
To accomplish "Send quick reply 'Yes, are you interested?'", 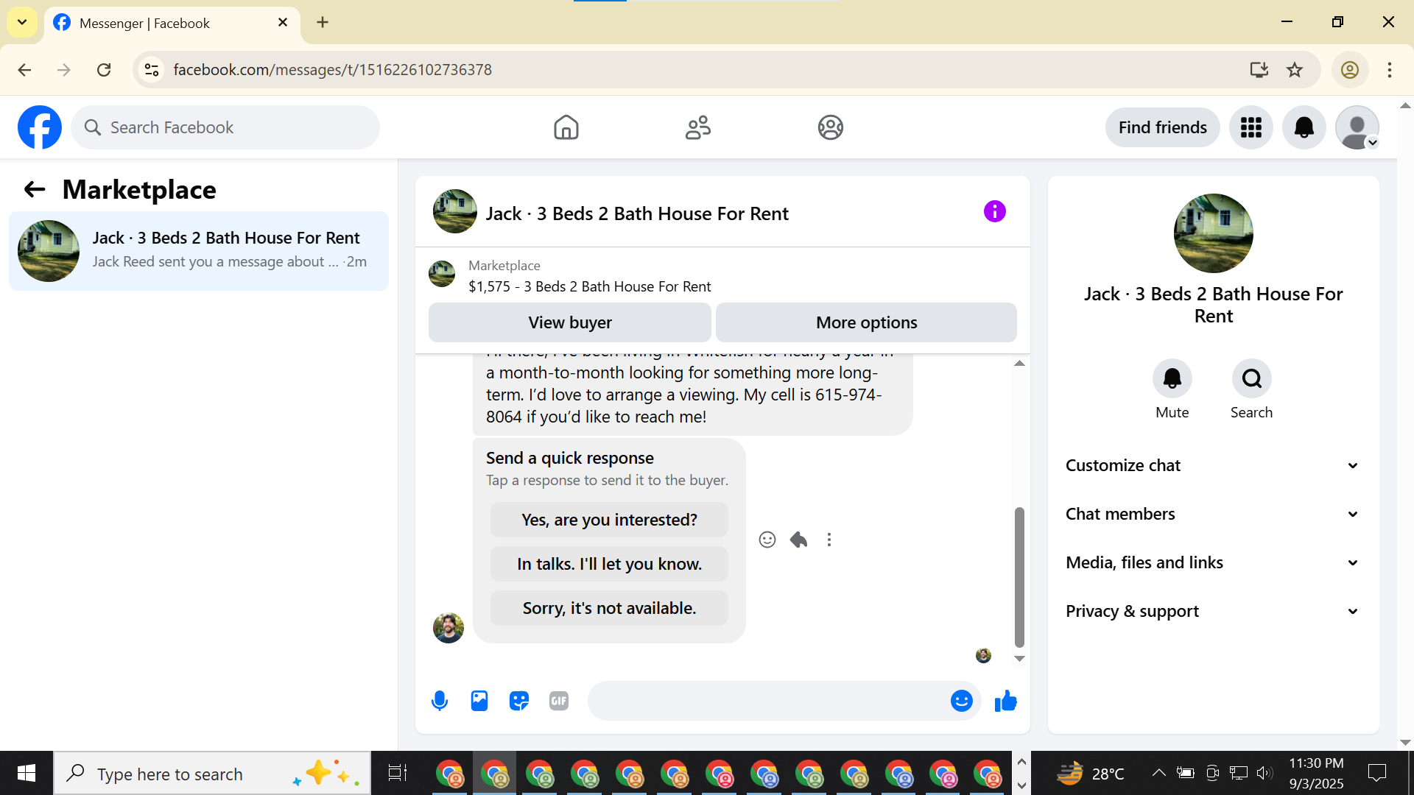I will click(609, 520).
